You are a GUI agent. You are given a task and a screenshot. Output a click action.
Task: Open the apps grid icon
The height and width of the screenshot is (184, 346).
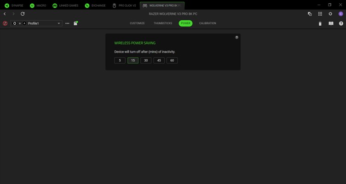[x=320, y=14]
